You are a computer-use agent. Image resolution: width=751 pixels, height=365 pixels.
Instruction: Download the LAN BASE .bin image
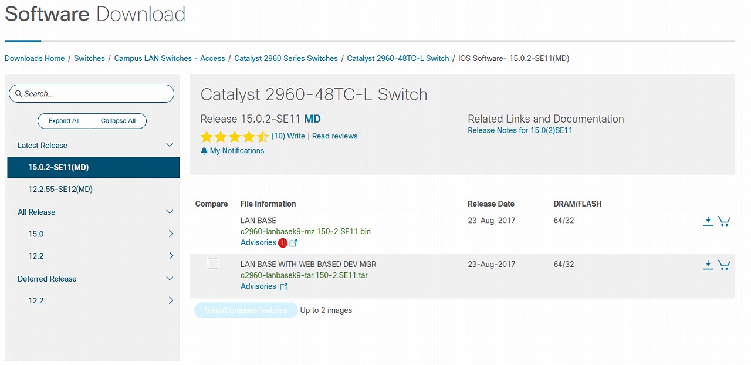point(708,221)
